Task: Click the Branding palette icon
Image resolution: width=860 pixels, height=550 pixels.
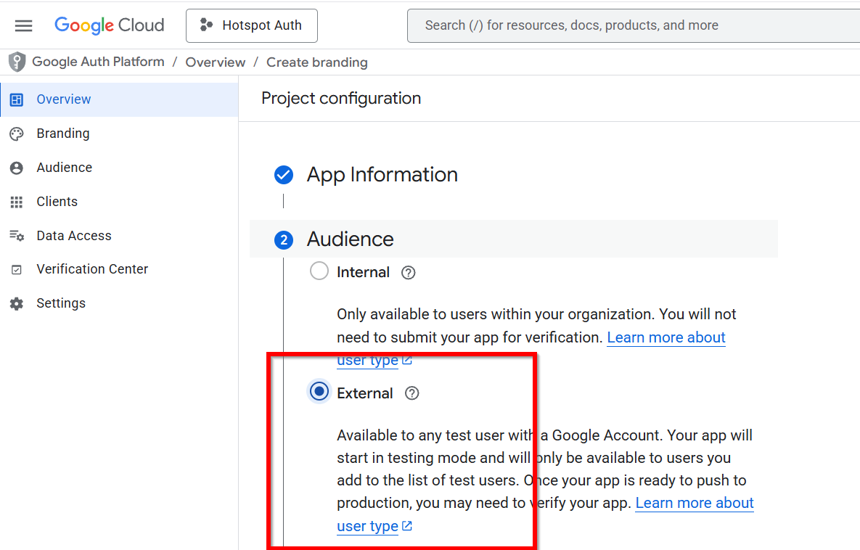Action: (17, 134)
